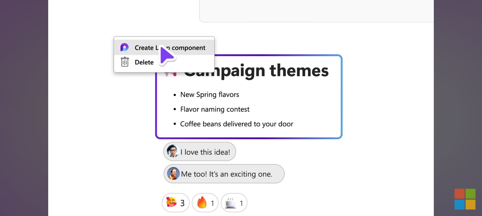Screen dimensions: 482x216
Task: Click the avatar on the Me too message
Action: coord(173,174)
